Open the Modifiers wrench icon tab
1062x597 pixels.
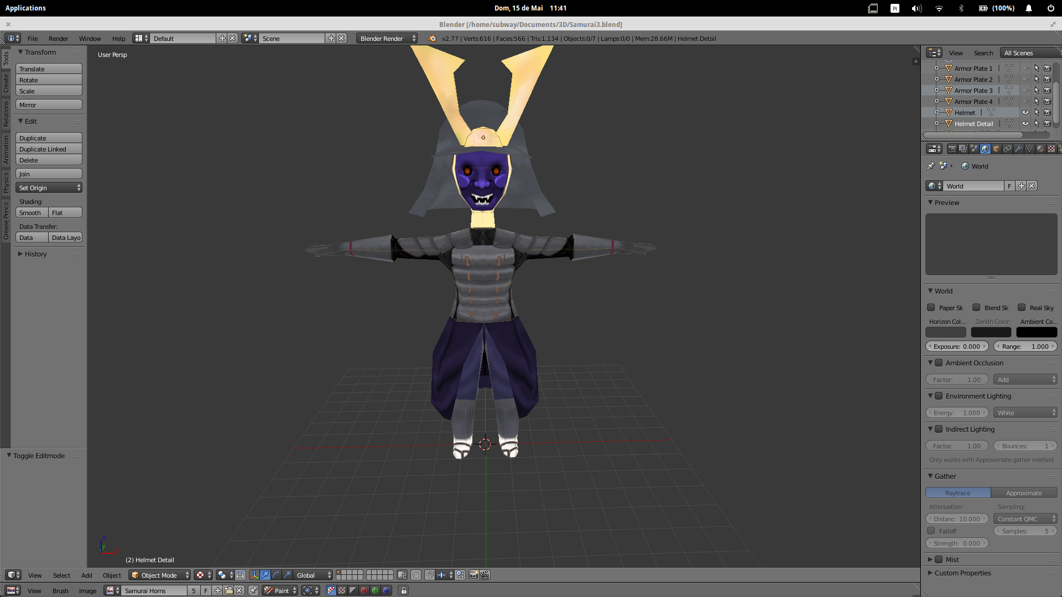(1018, 149)
